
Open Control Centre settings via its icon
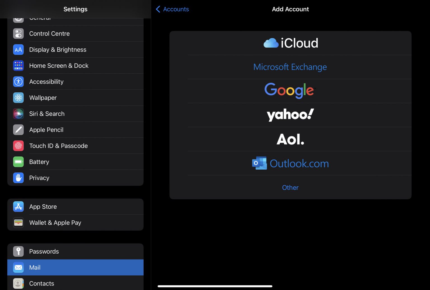[18, 34]
